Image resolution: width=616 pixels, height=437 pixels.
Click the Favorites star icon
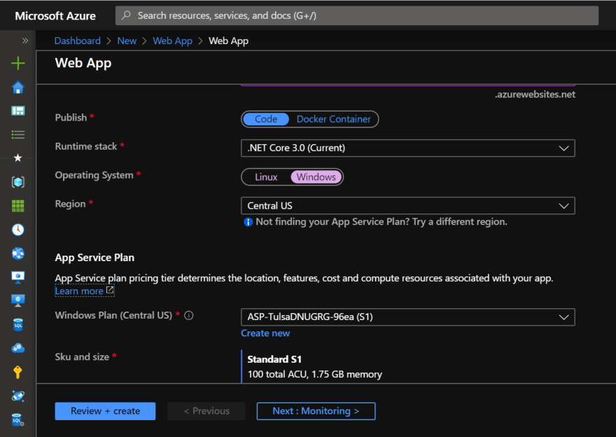pyautogui.click(x=17, y=158)
